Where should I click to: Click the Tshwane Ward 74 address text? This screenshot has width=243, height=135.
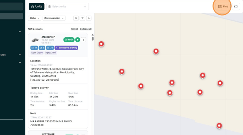point(57,72)
